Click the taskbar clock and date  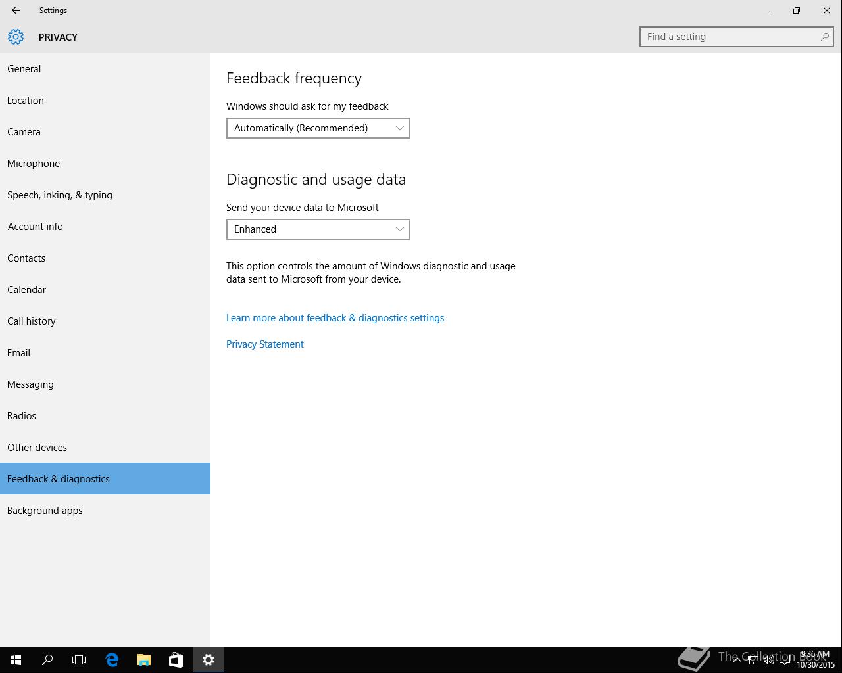(x=816, y=660)
